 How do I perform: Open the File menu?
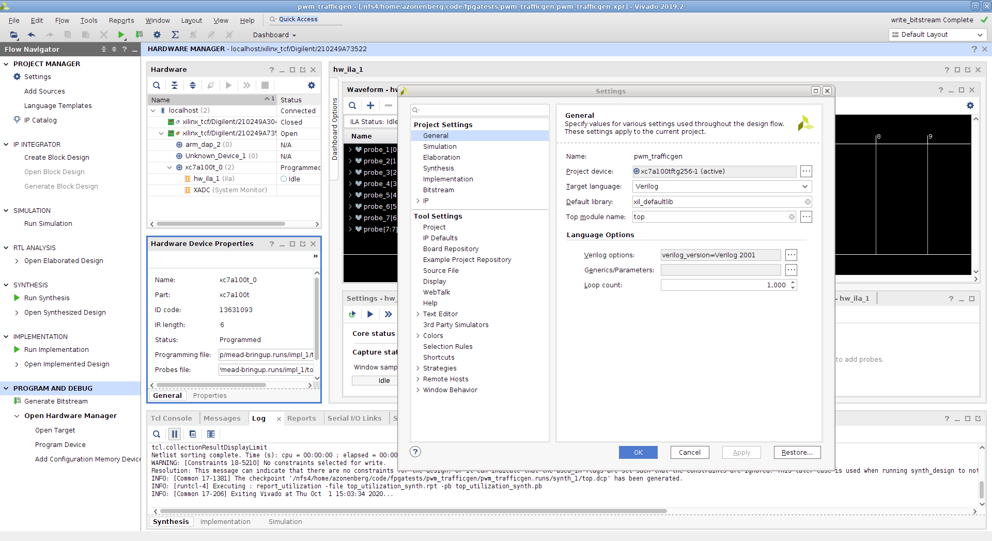click(14, 21)
